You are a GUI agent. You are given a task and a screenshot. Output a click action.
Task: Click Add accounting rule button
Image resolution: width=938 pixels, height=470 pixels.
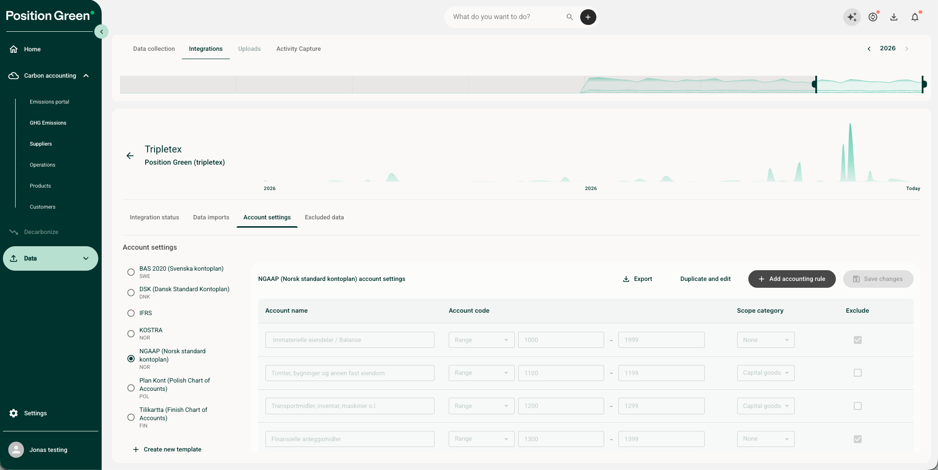792,279
